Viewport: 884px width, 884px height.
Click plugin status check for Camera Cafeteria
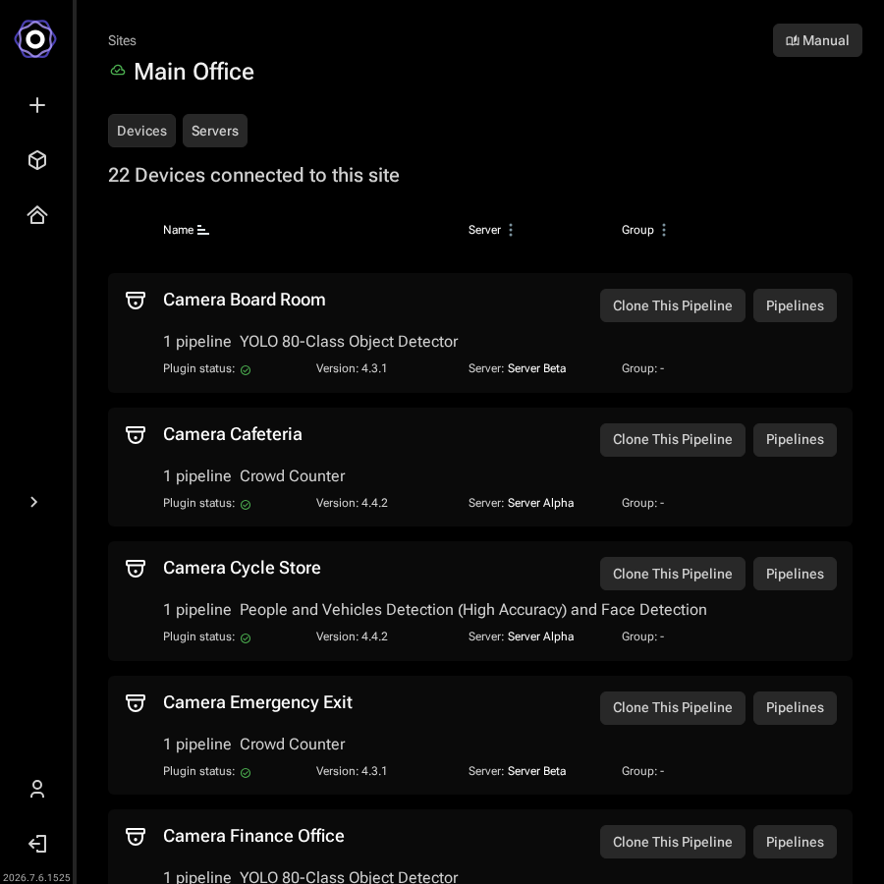pos(246,505)
